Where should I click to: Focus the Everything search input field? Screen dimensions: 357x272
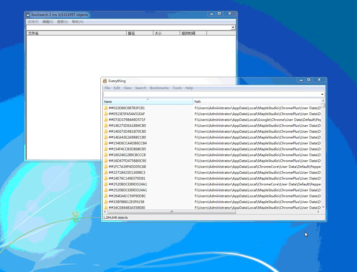(x=212, y=94)
